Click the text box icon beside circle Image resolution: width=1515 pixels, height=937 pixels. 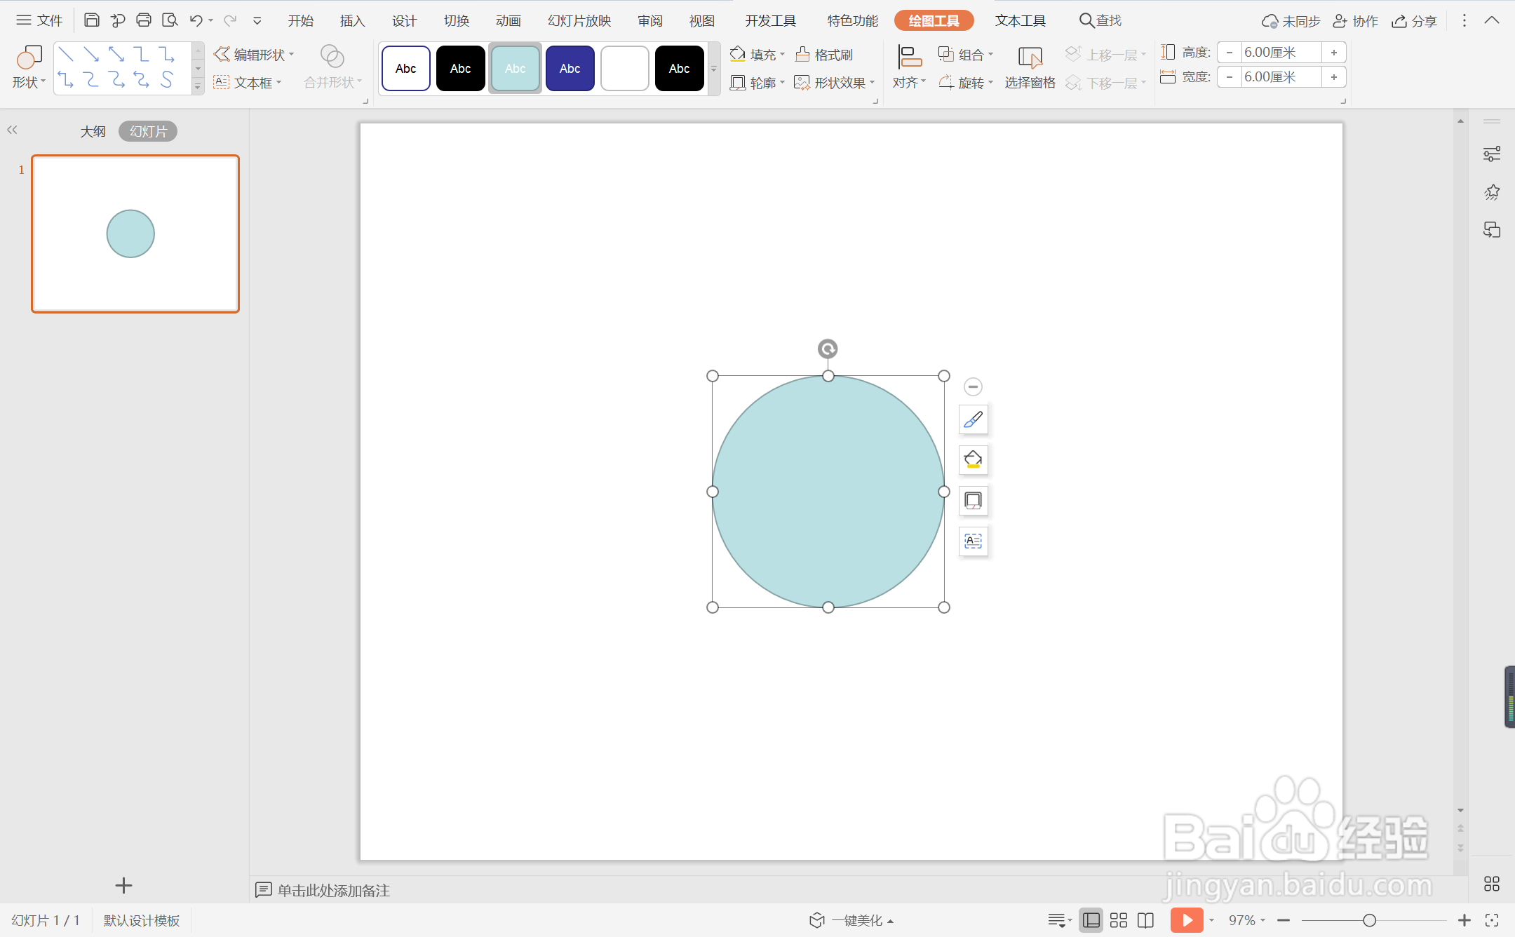(x=973, y=541)
